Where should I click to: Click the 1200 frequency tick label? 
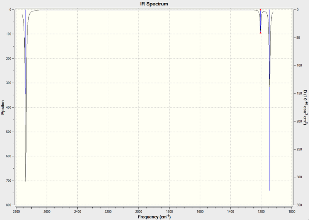click(x=261, y=212)
